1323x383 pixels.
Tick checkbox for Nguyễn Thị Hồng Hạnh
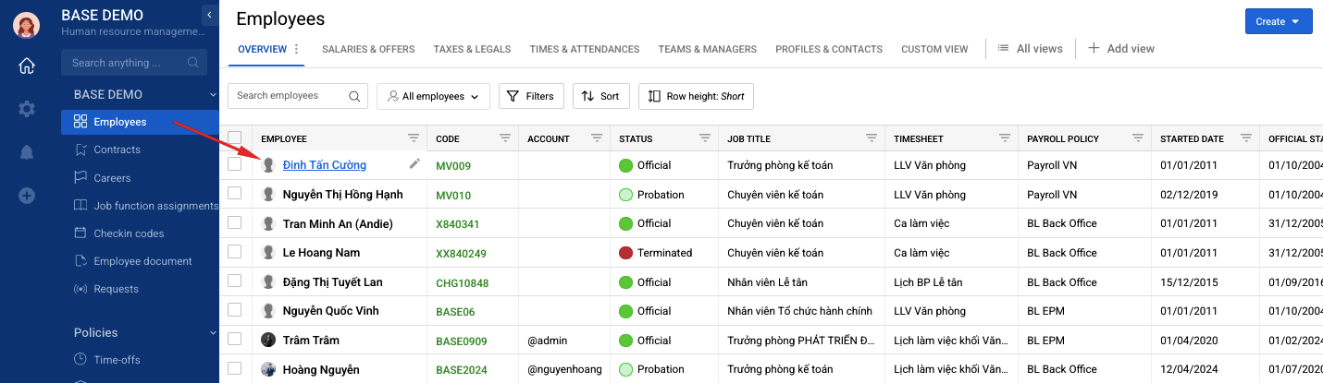coord(235,194)
